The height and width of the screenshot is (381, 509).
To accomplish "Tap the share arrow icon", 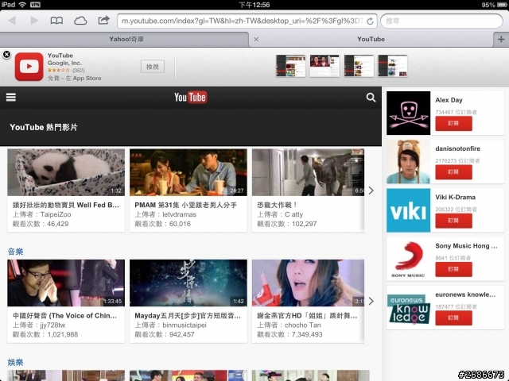I will pyautogui.click(x=104, y=21).
